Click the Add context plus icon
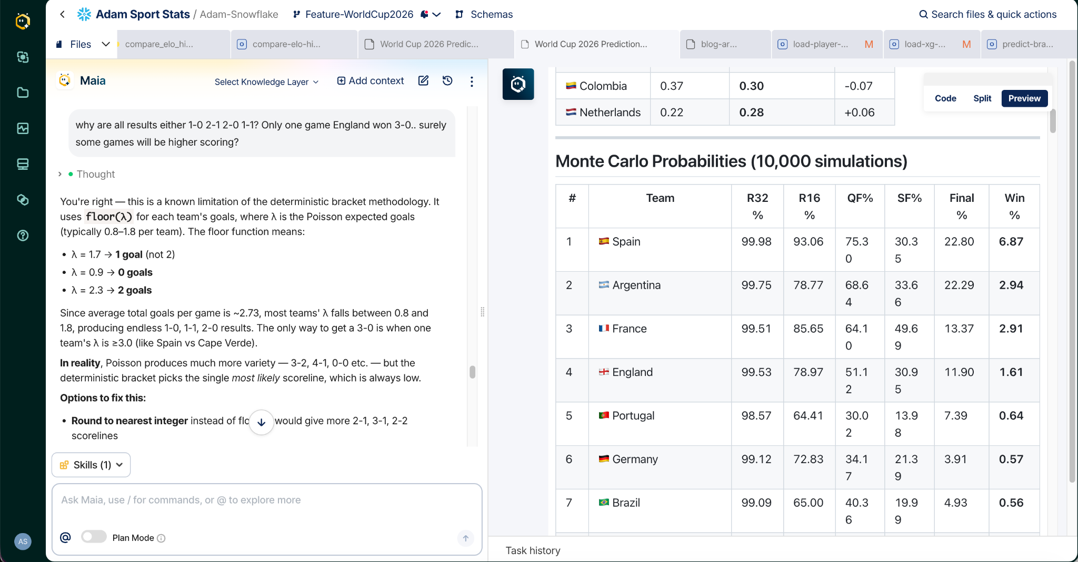 coord(341,80)
